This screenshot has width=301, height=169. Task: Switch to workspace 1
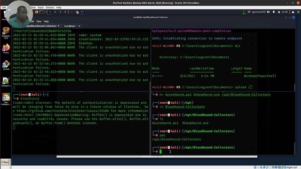pos(50,12)
